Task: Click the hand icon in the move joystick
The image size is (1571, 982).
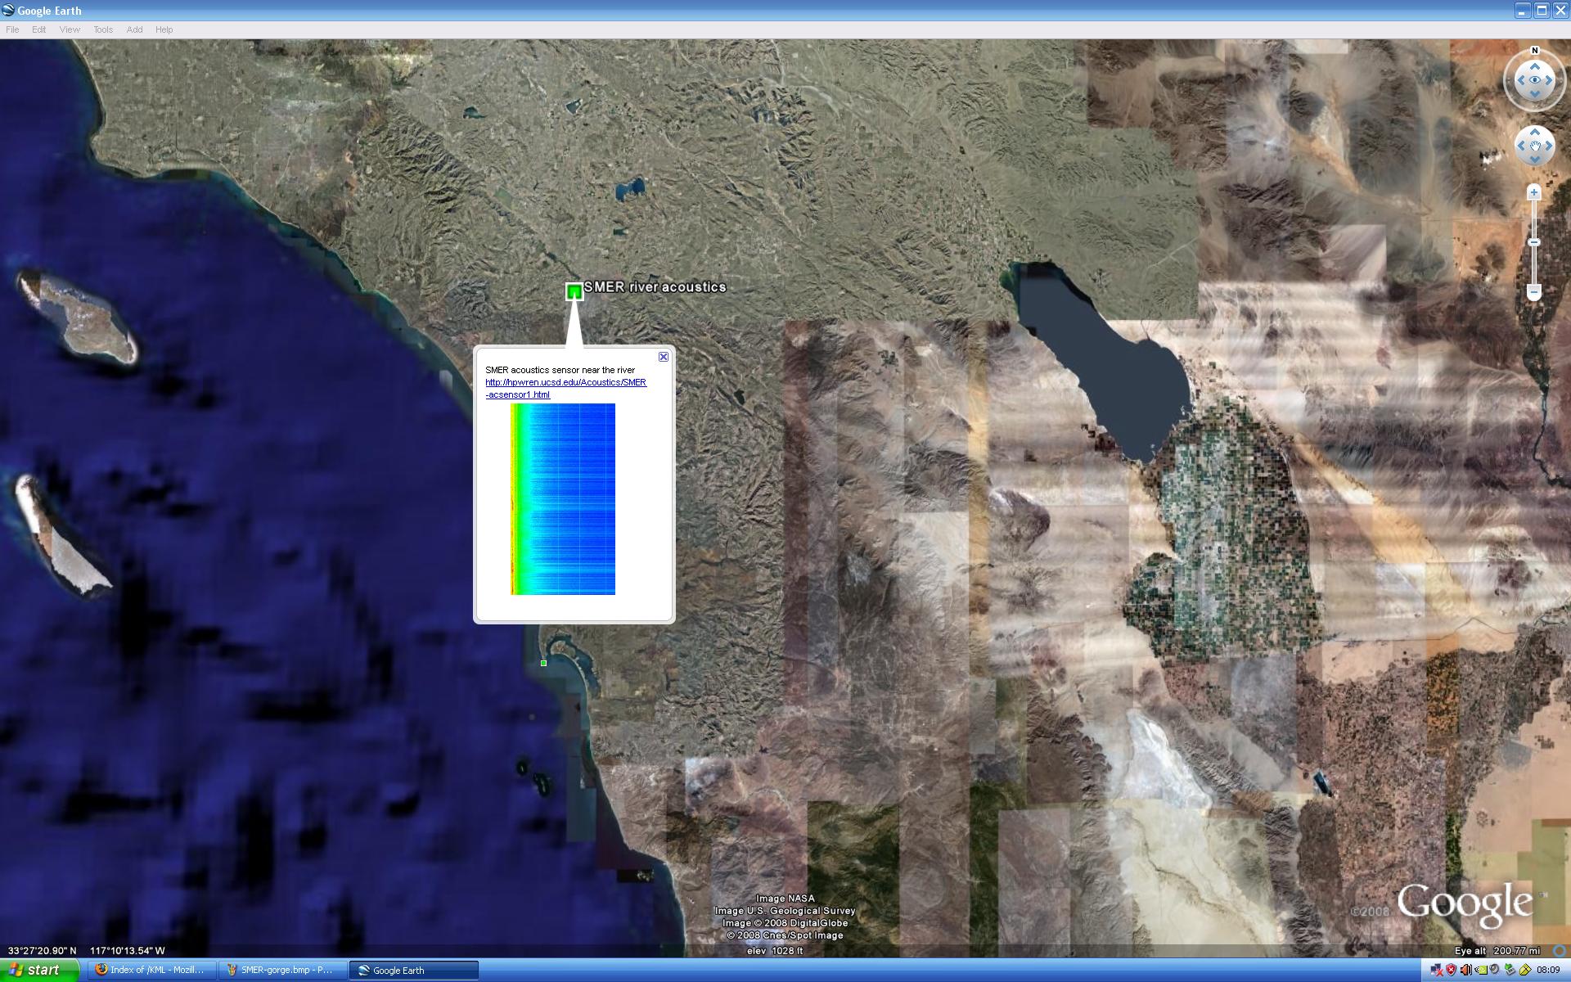Action: (1535, 146)
